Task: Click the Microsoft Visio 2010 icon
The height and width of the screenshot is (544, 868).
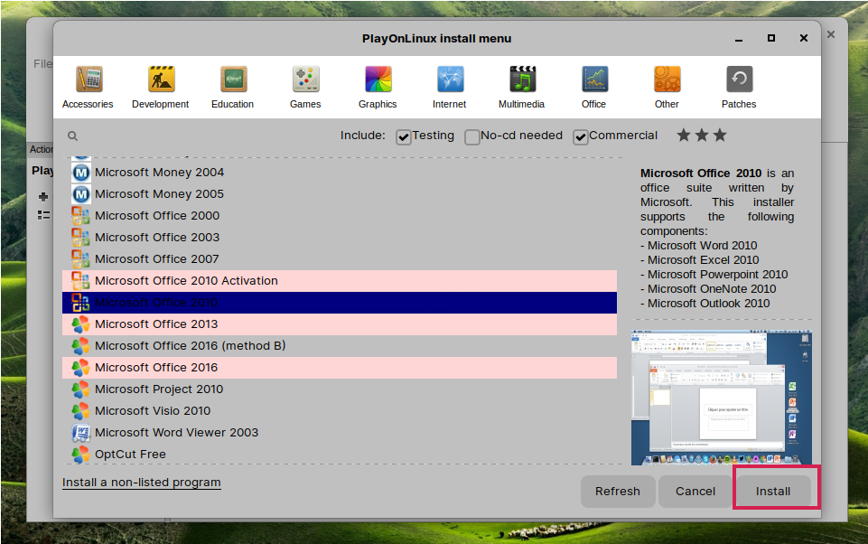Action: pos(80,411)
